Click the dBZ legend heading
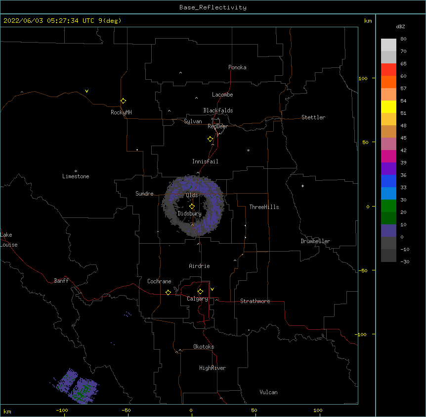Viewport: 426px width, 417px height. point(400,26)
